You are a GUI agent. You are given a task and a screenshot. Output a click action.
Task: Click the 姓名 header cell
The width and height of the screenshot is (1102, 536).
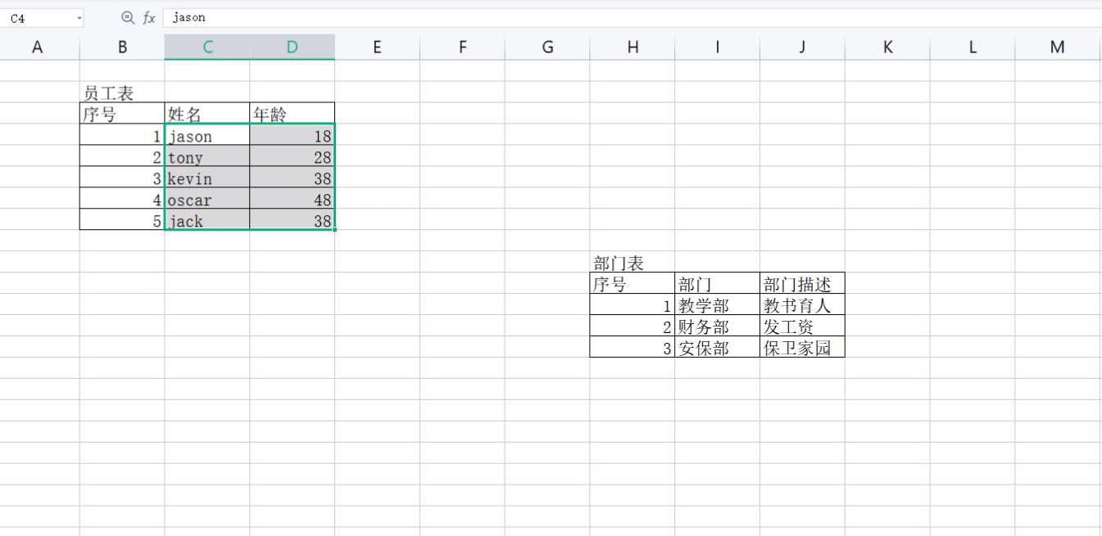point(207,114)
